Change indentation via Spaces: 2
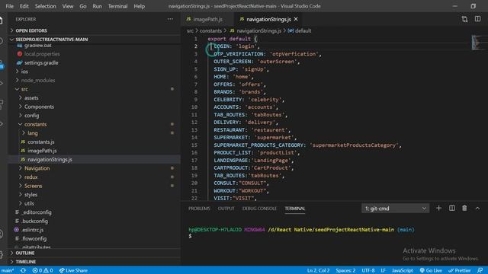The height and width of the screenshot is (274, 488). click(x=345, y=270)
